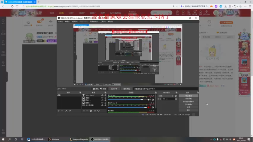253x142 pixels.
Task: Move scene up with the up arrow
Action: tap(66, 111)
